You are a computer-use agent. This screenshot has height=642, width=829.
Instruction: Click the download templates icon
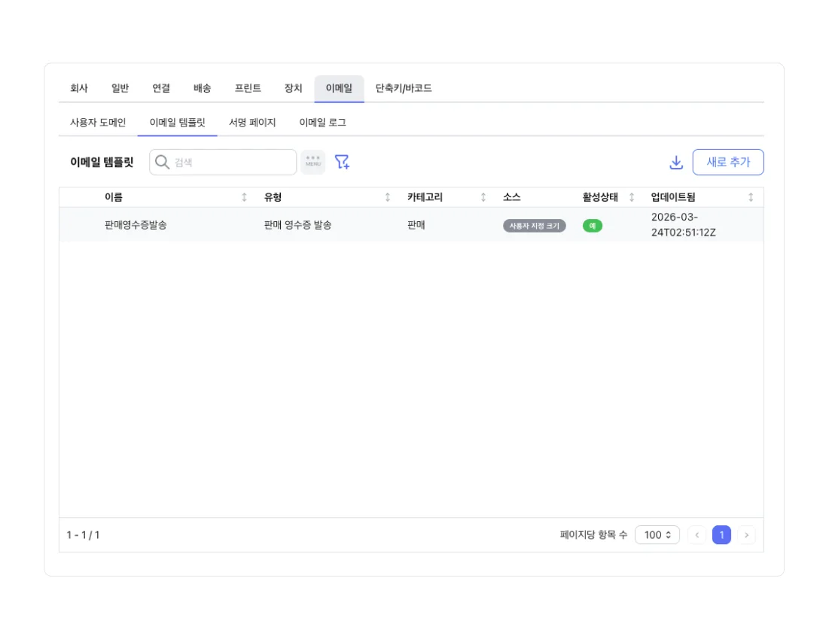click(x=676, y=161)
